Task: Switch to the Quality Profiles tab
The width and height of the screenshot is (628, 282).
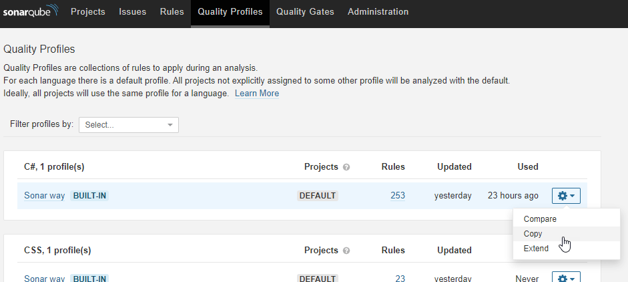Action: (x=230, y=12)
